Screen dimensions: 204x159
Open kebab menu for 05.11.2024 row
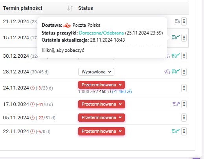(184, 117)
